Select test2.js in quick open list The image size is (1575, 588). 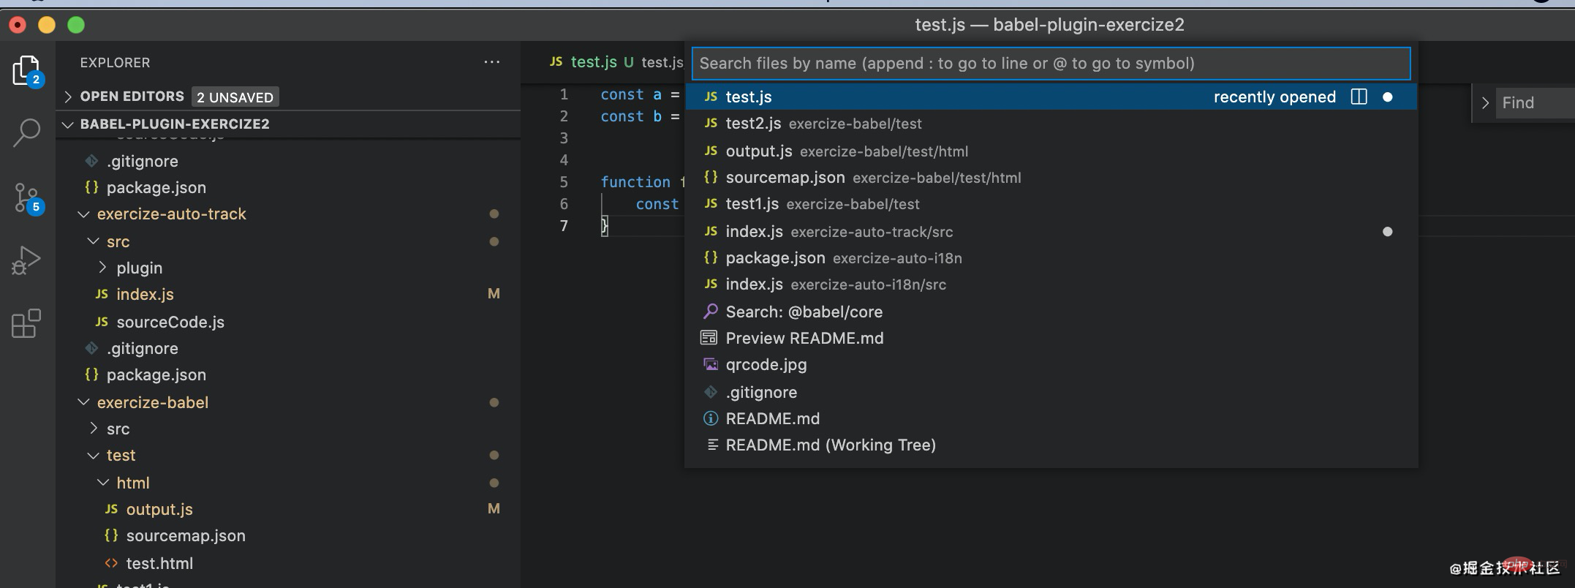coord(753,124)
